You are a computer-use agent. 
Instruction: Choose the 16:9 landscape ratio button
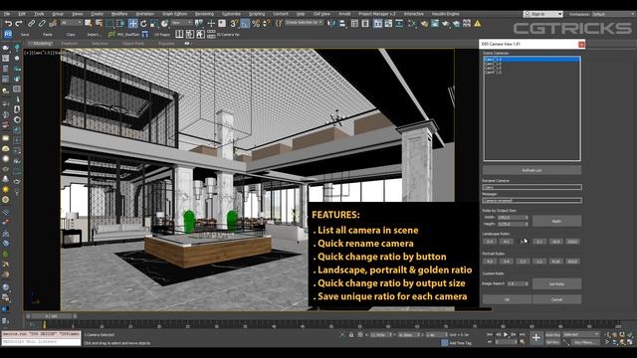[555, 242]
